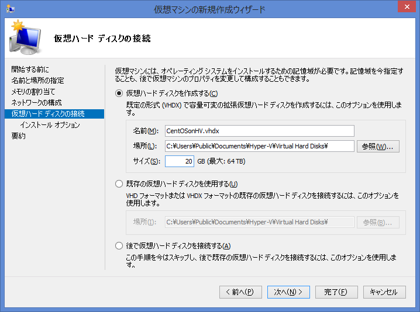Click the 完了(F) button
This screenshot has width=420, height=312.
coord(336,292)
